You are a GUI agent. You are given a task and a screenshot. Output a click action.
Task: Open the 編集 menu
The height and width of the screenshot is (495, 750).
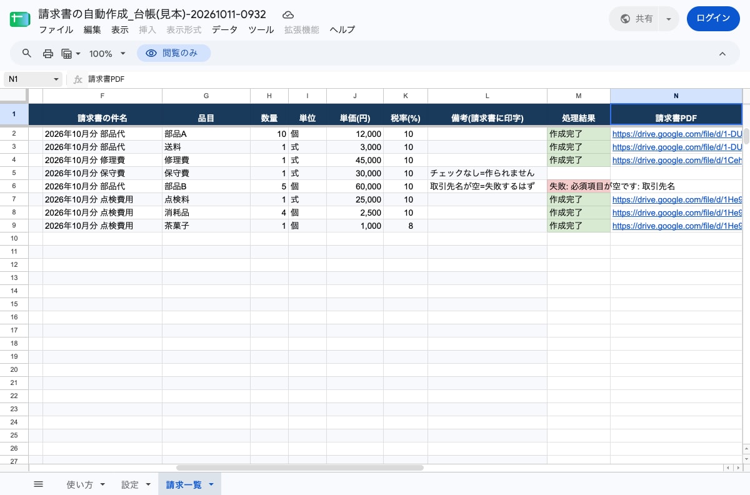(92, 29)
